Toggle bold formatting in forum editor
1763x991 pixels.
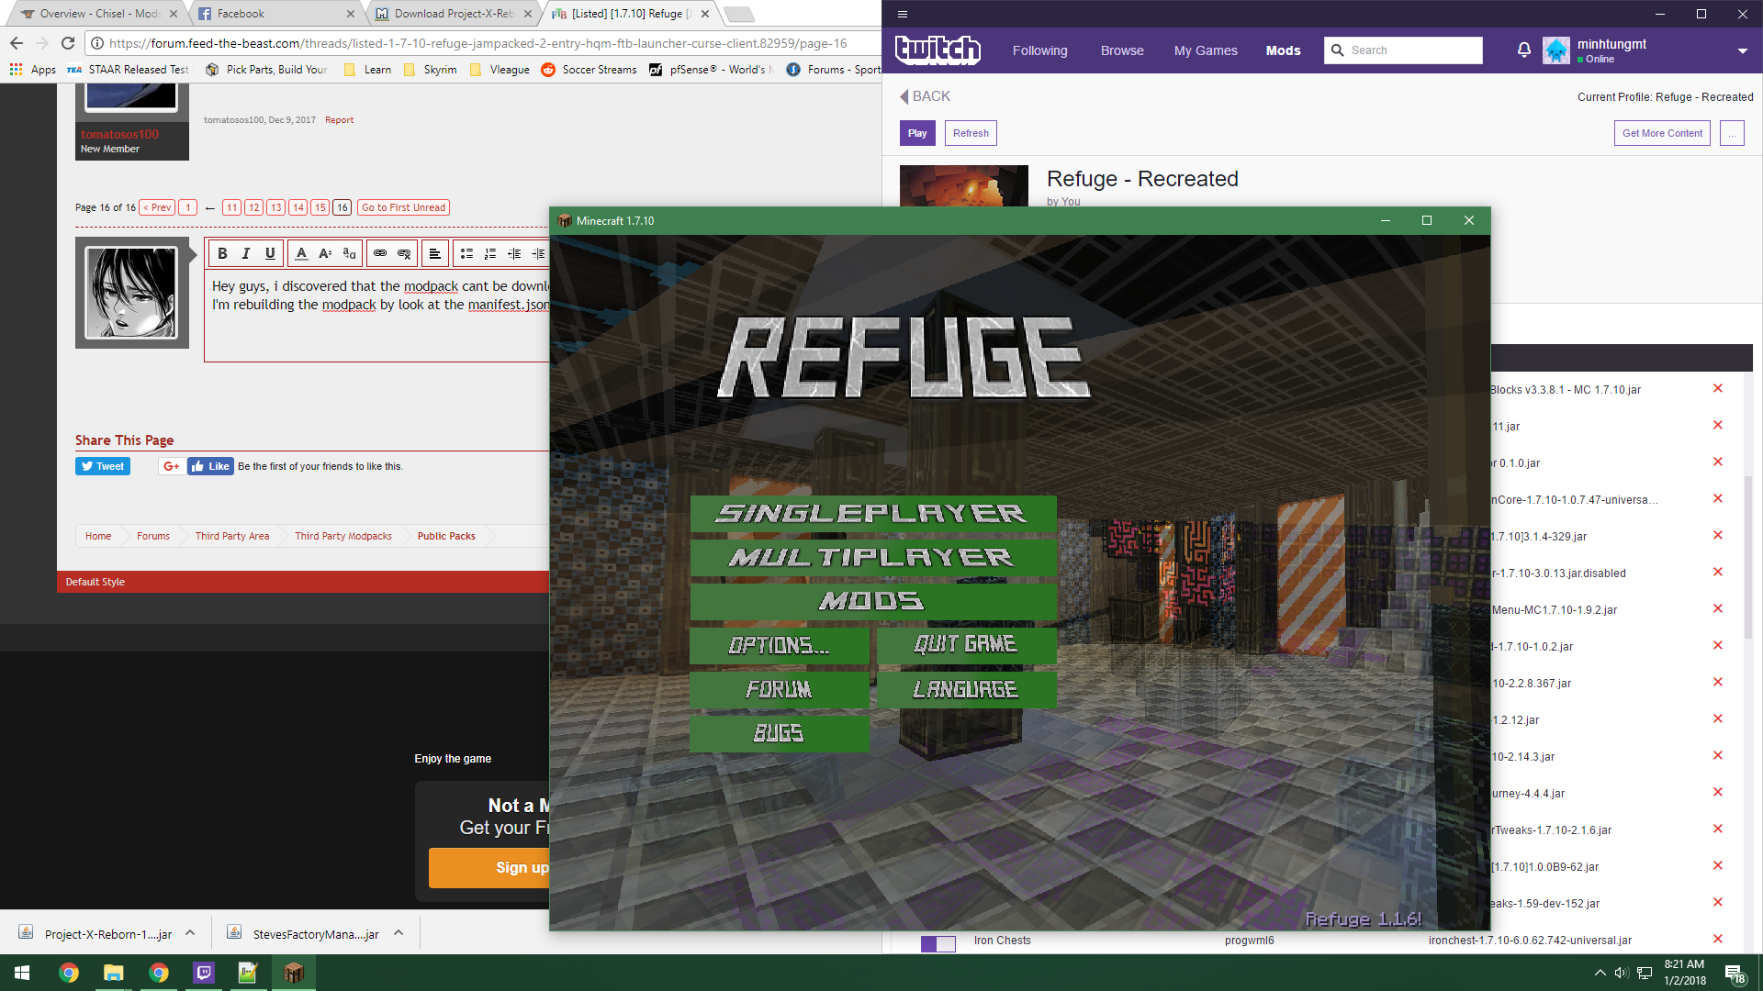click(222, 253)
